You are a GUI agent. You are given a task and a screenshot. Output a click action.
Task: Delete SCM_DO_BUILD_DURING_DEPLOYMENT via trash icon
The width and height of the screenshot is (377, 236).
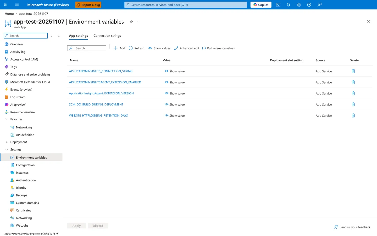pyautogui.click(x=353, y=104)
